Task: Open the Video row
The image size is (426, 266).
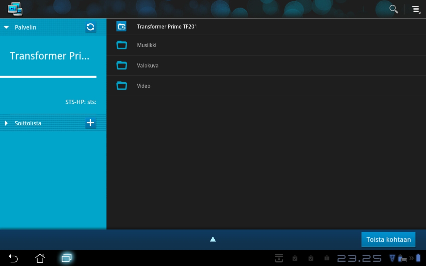Action: pyautogui.click(x=266, y=86)
